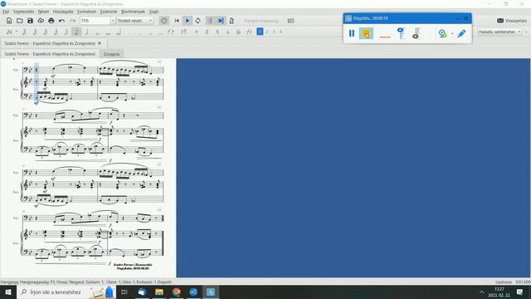
Task: Open Chrome from the taskbar
Action: (x=176, y=292)
